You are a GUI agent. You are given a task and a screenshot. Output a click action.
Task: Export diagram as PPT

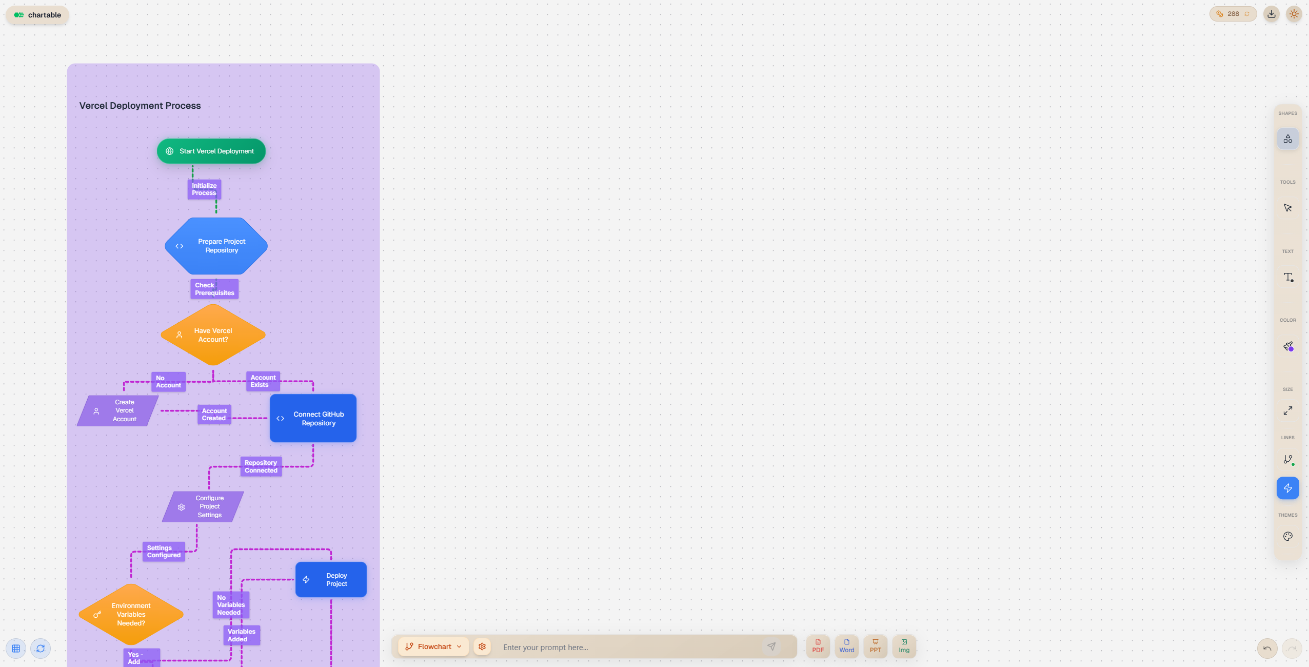[x=875, y=646]
